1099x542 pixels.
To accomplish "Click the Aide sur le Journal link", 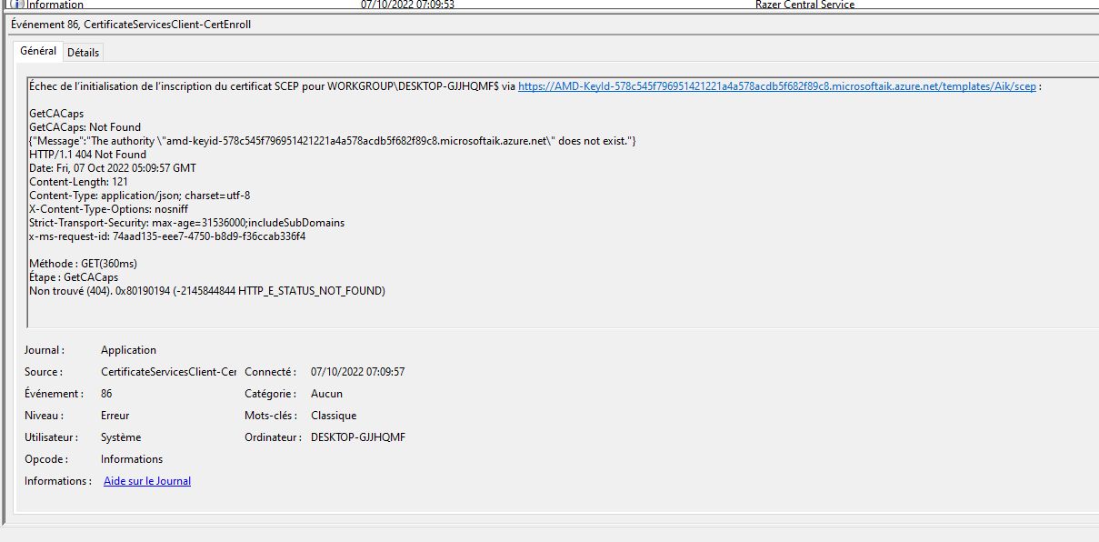I will pyautogui.click(x=146, y=480).
